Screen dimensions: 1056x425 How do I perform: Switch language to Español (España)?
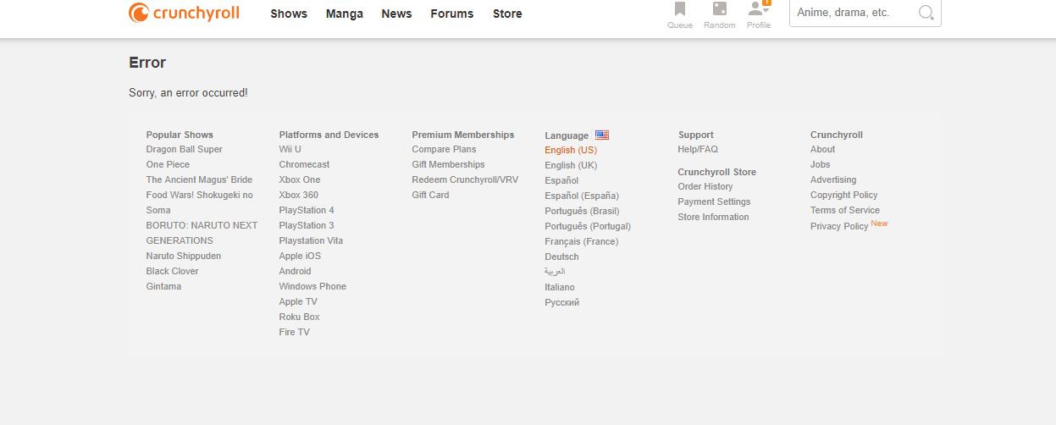point(582,196)
